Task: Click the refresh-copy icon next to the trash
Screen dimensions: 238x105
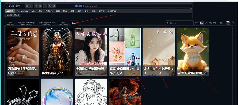Action: (50, 6)
